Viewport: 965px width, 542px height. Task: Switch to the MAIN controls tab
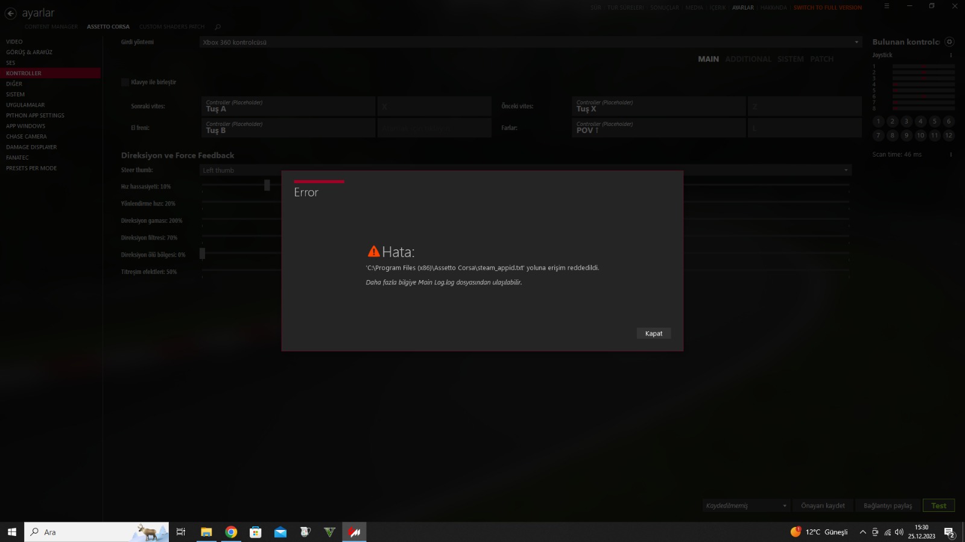[x=708, y=59]
